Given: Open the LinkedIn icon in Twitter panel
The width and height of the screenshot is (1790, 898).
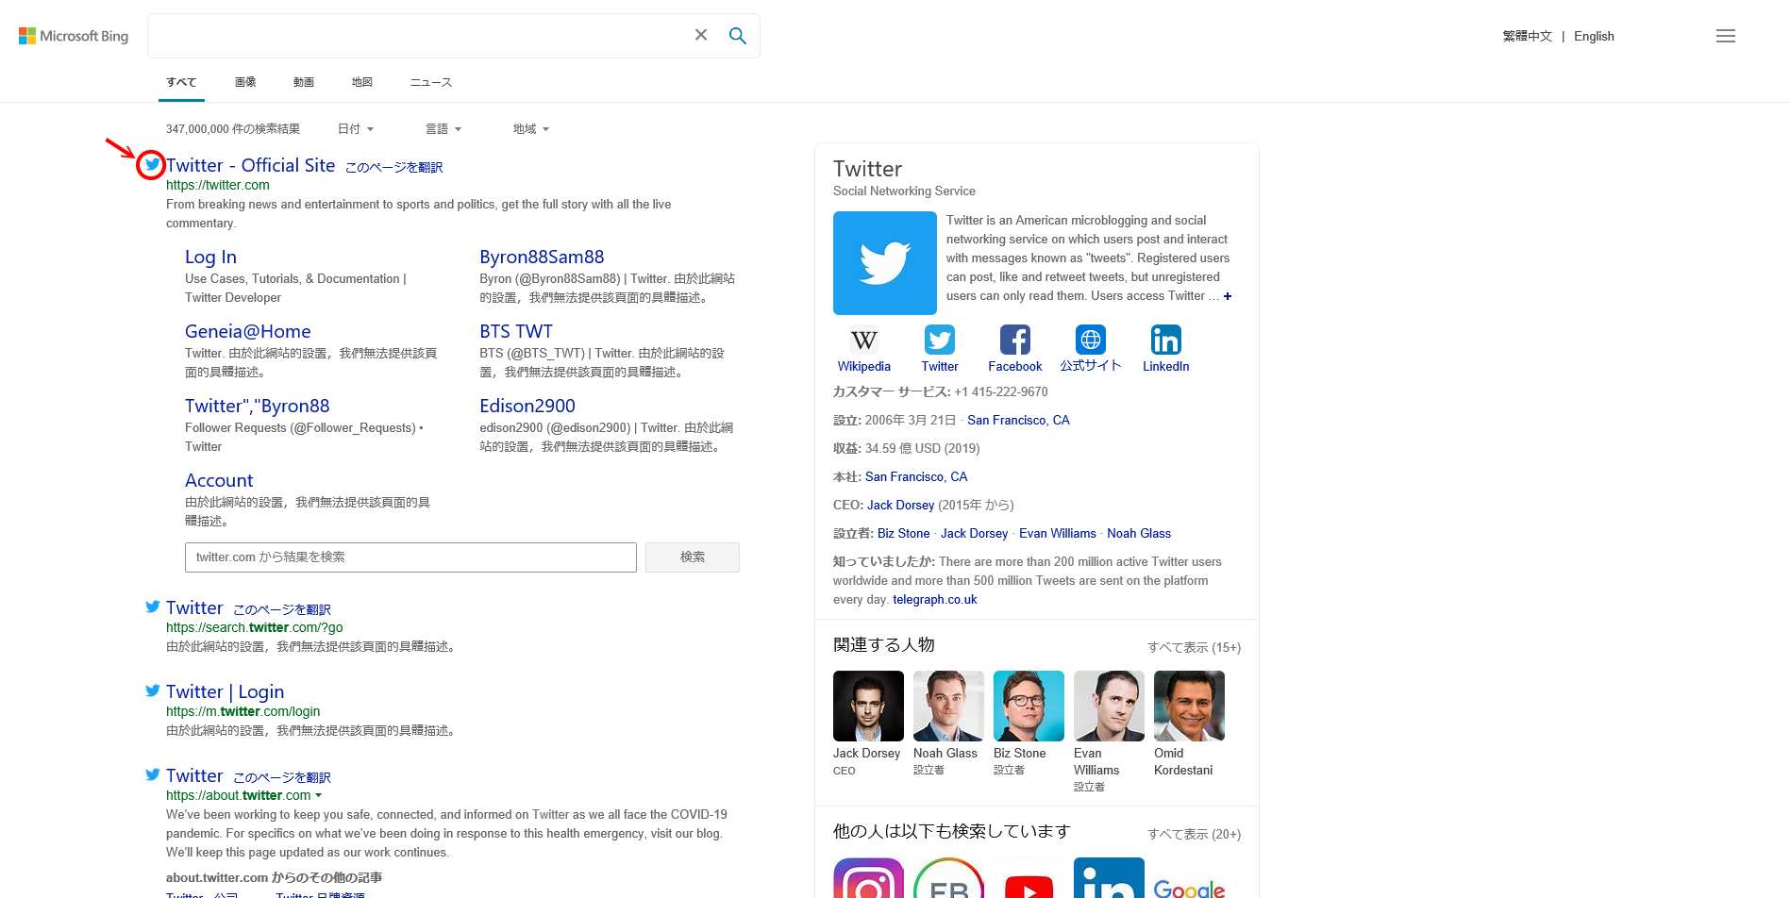Looking at the screenshot, I should click(x=1166, y=340).
